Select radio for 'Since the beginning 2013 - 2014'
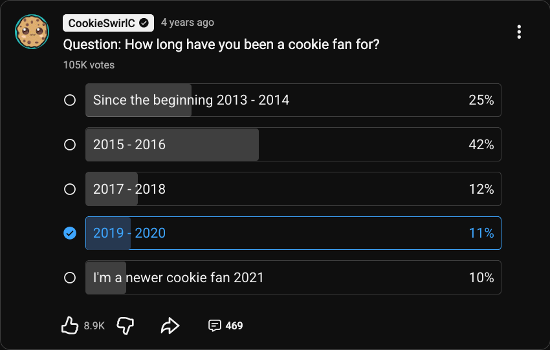 70,100
